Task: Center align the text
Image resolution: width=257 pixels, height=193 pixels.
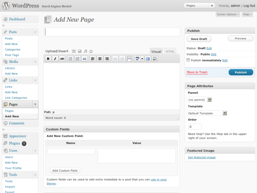Action: pos(100,59)
